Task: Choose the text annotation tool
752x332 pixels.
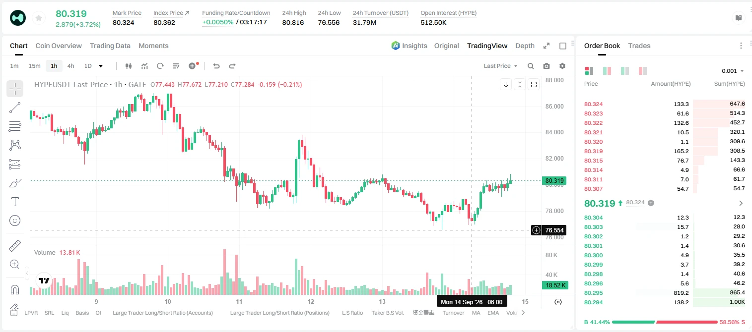Action: click(15, 202)
